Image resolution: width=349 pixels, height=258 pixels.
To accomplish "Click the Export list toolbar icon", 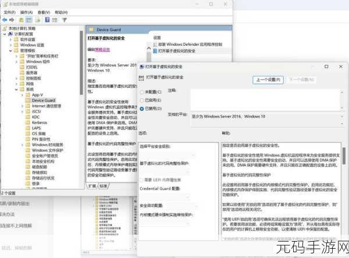I will [38, 20].
